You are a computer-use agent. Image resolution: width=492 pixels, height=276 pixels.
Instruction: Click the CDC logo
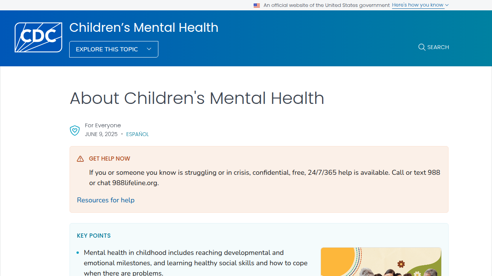click(38, 37)
